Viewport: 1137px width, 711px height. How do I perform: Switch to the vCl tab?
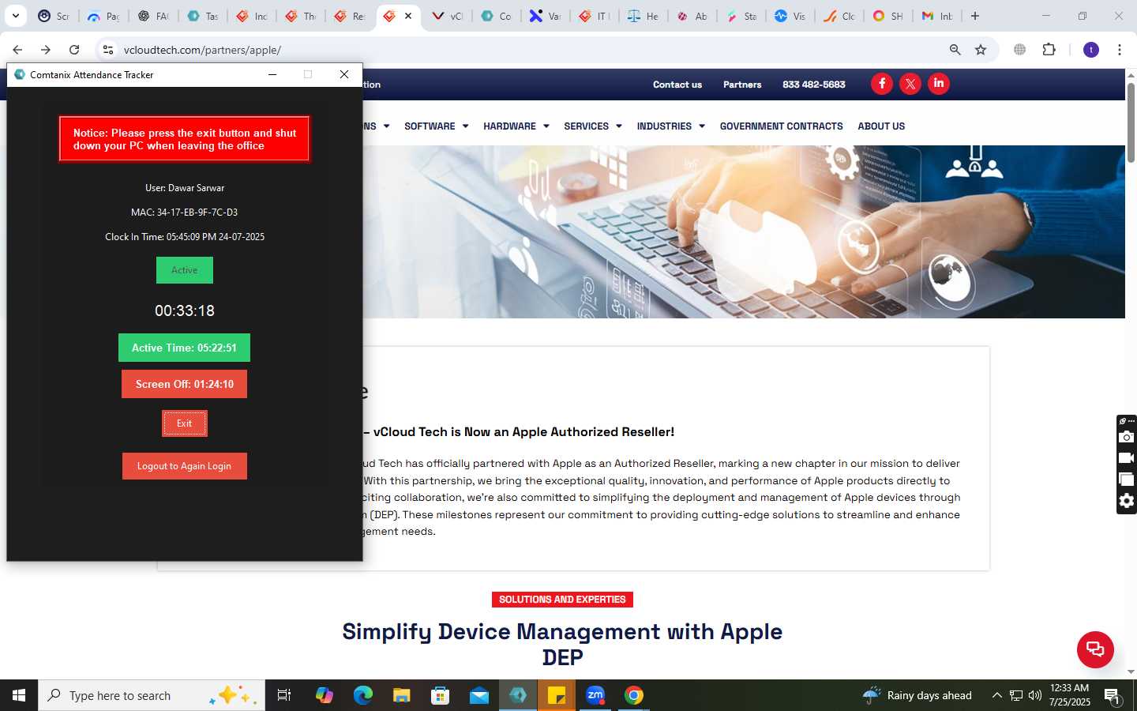tap(448, 16)
